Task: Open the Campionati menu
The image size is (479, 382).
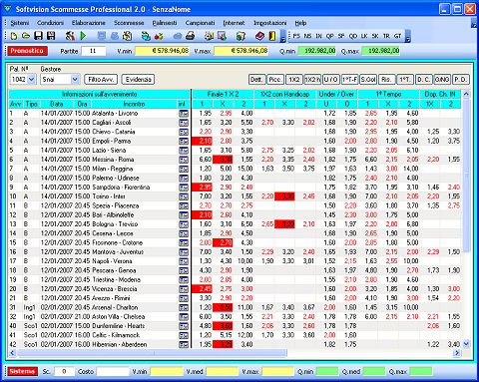Action: click(201, 23)
